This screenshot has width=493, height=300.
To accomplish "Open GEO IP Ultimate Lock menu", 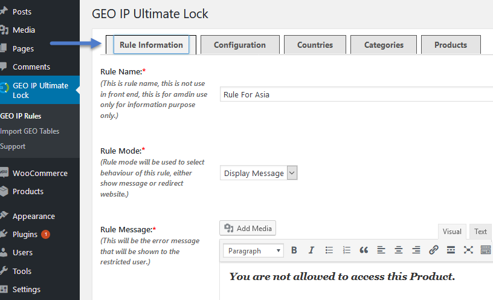I will (40, 90).
